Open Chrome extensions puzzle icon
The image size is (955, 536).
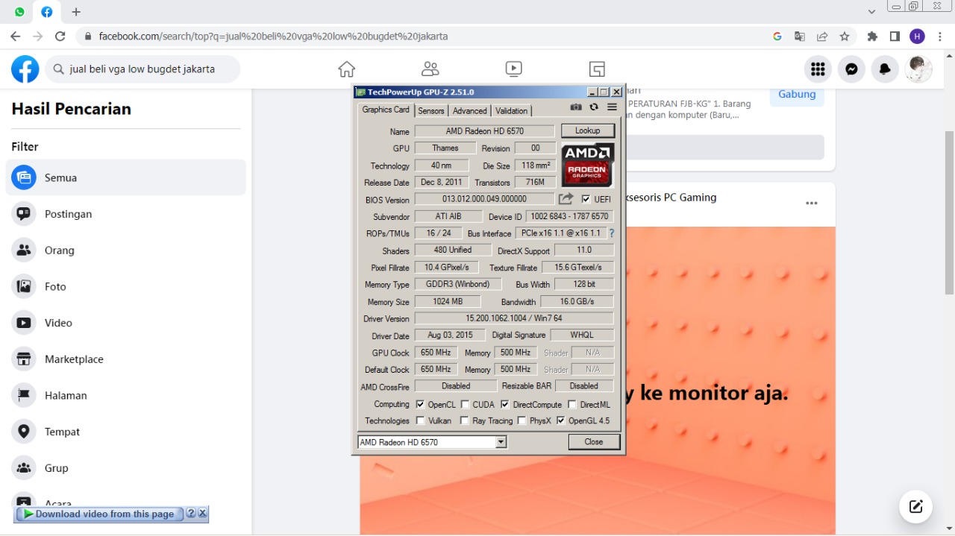(872, 36)
